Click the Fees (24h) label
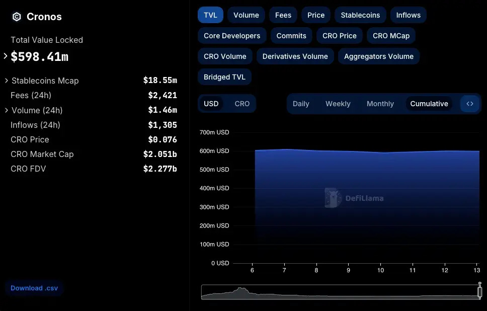 click(31, 95)
